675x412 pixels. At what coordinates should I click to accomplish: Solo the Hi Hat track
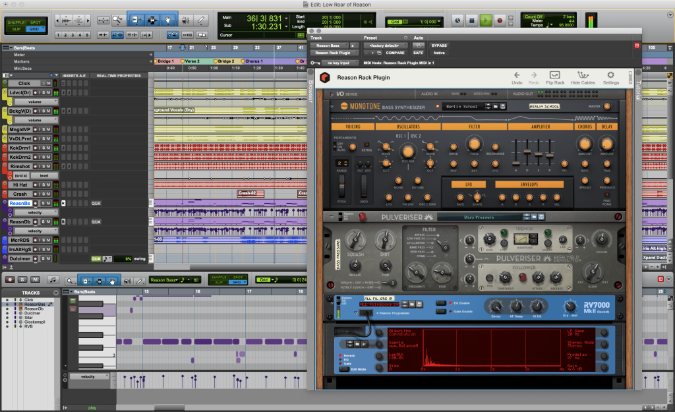coord(44,185)
